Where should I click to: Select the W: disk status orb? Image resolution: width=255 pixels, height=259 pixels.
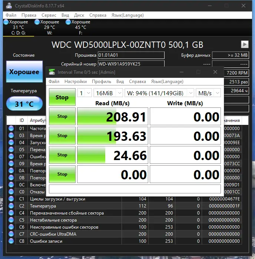[37, 22]
